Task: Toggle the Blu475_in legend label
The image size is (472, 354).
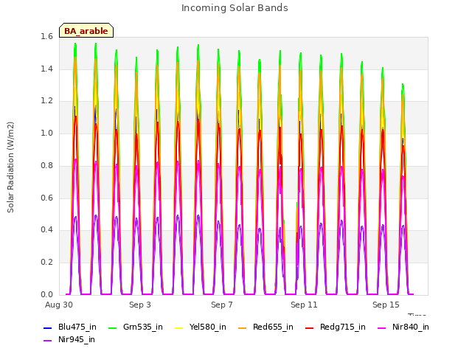Action: pyautogui.click(x=77, y=327)
